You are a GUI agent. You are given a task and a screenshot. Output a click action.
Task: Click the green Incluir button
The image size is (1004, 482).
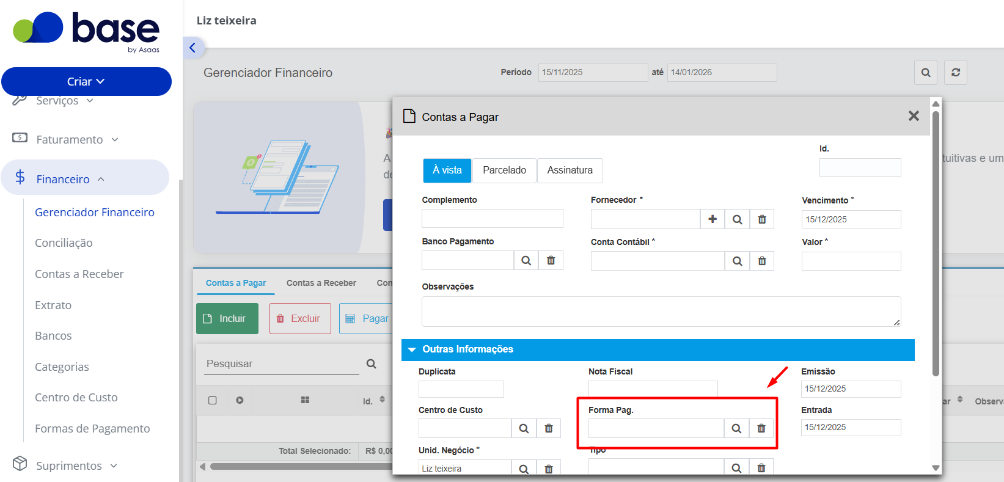[227, 318]
